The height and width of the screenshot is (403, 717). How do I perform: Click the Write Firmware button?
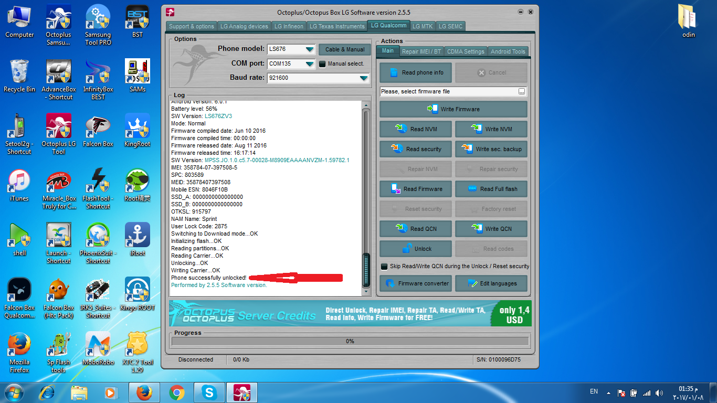pyautogui.click(x=454, y=109)
